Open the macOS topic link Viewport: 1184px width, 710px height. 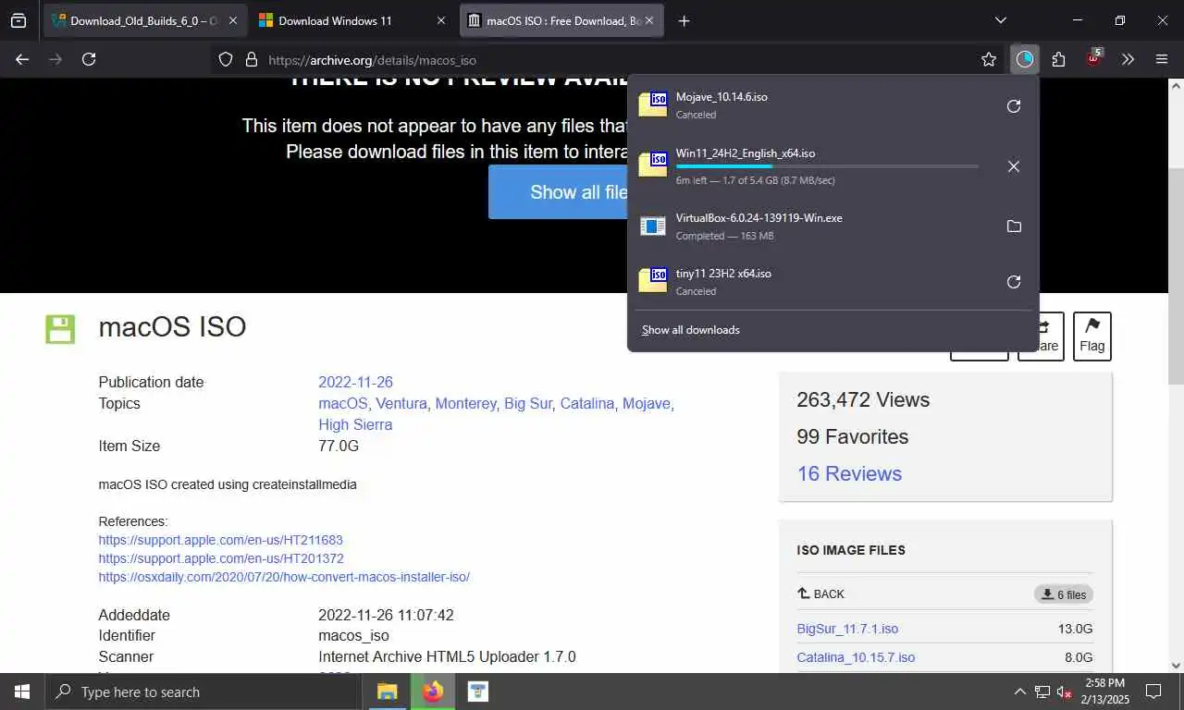pos(343,403)
